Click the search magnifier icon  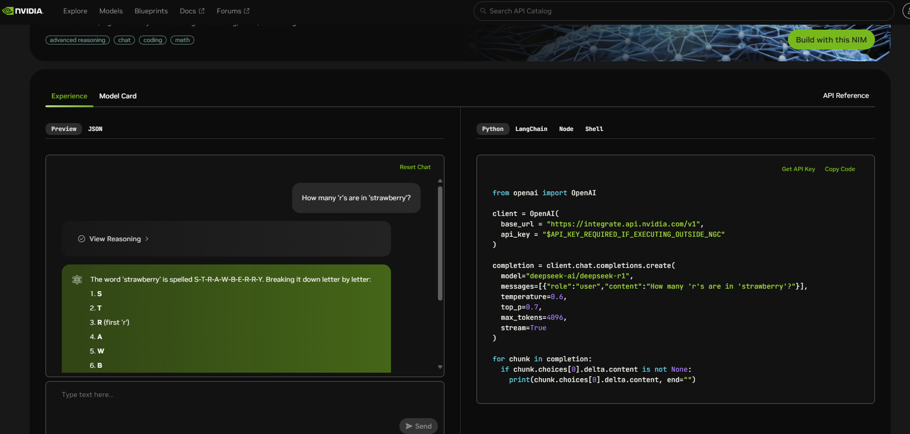click(483, 11)
